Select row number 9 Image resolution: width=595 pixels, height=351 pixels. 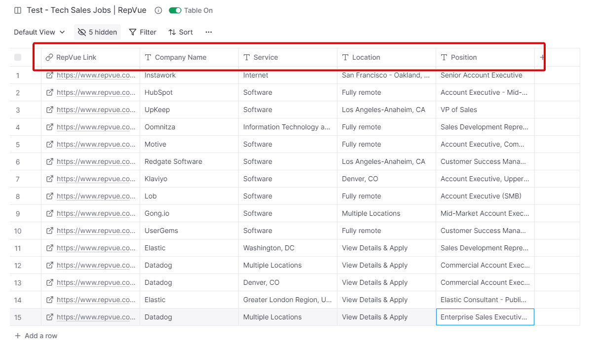[x=18, y=213]
